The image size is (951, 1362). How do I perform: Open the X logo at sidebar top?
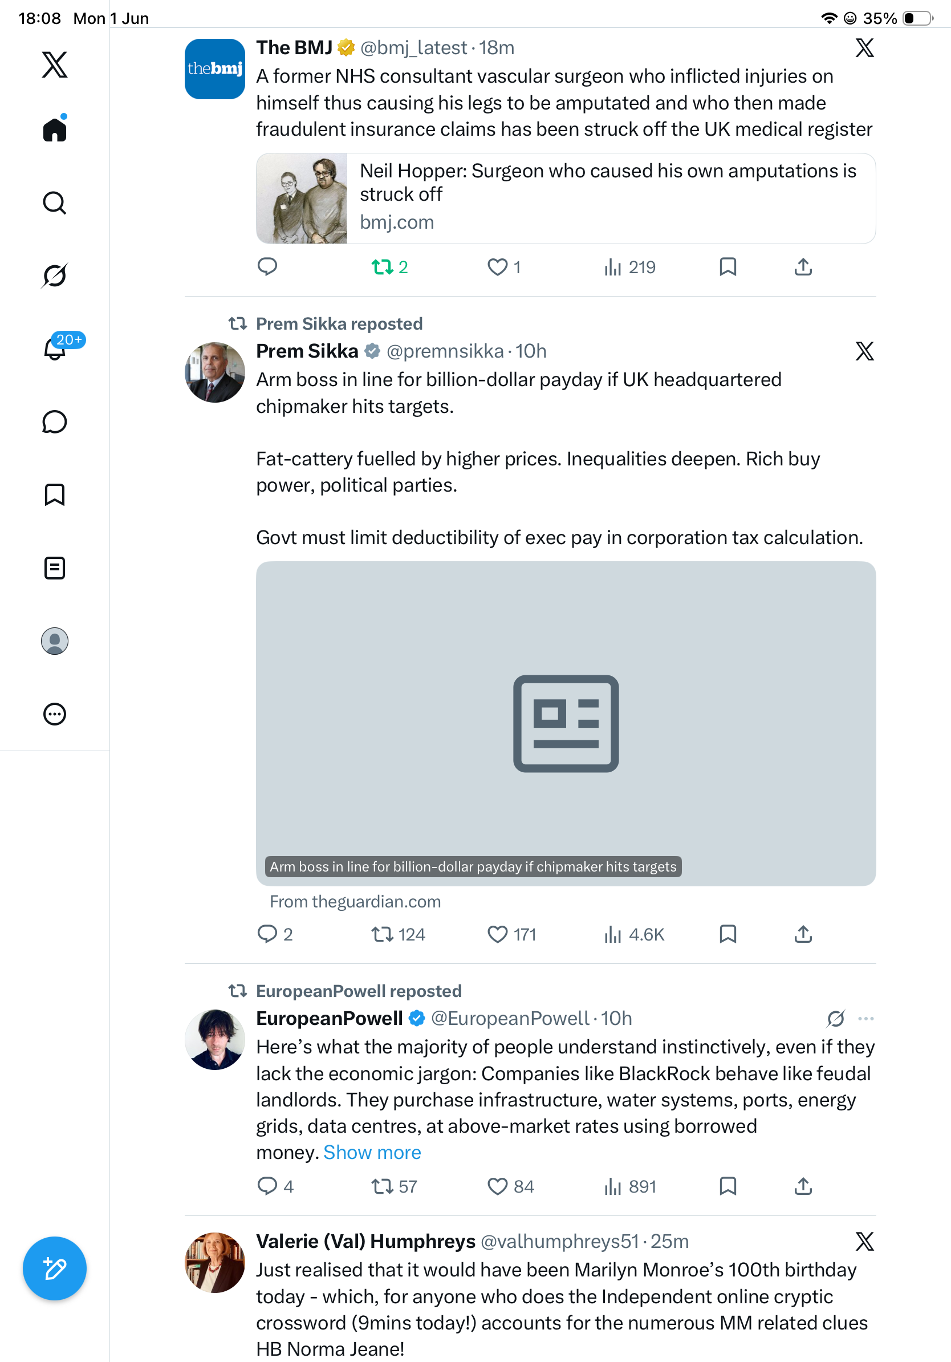click(x=55, y=64)
